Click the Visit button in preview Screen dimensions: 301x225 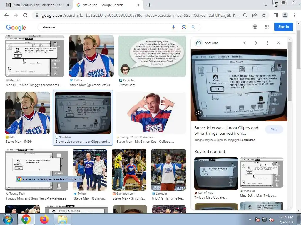click(x=274, y=129)
